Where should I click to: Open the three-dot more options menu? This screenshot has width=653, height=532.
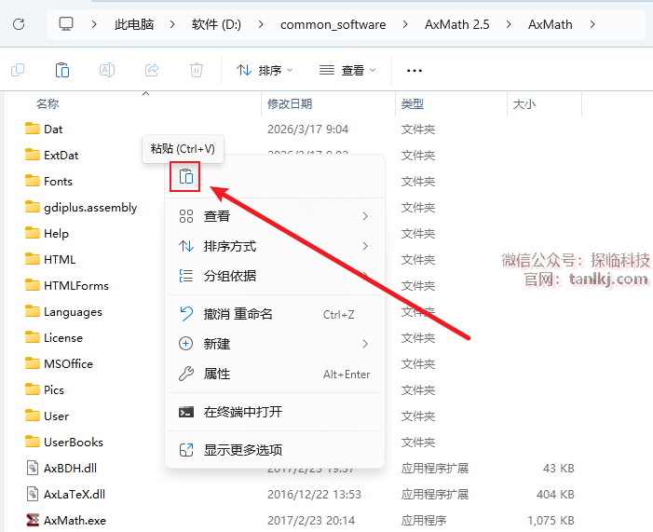coord(415,71)
